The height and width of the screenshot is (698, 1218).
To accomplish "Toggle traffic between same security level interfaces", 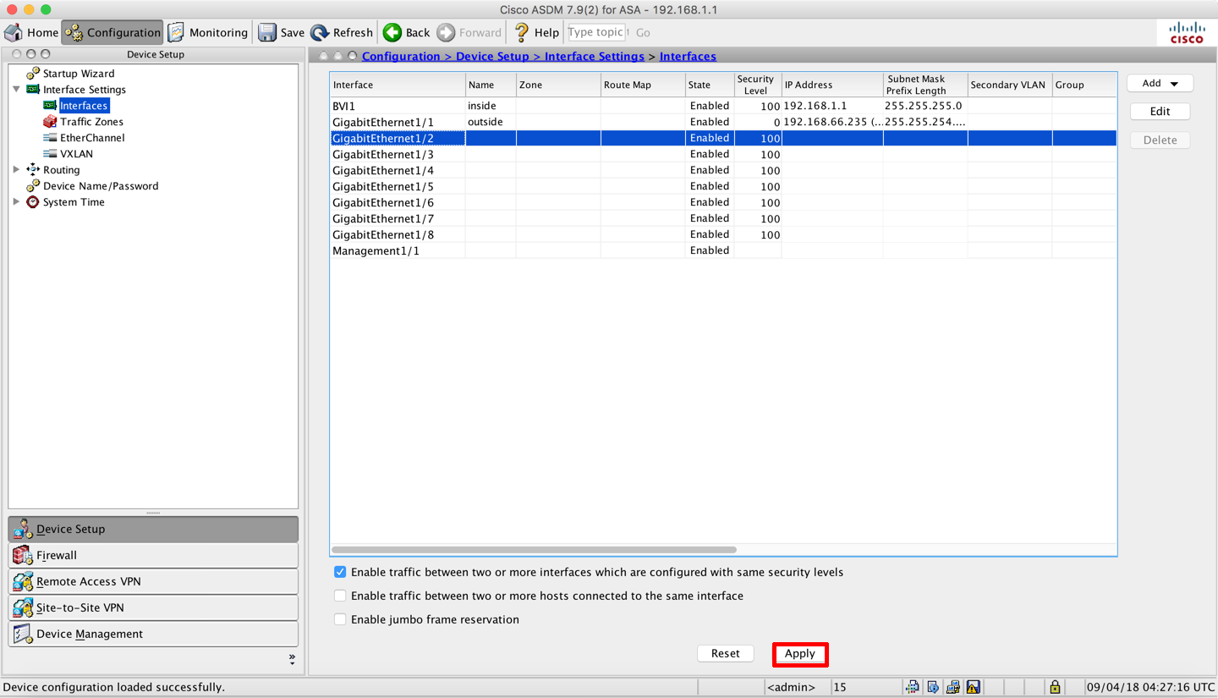I will pyautogui.click(x=340, y=572).
